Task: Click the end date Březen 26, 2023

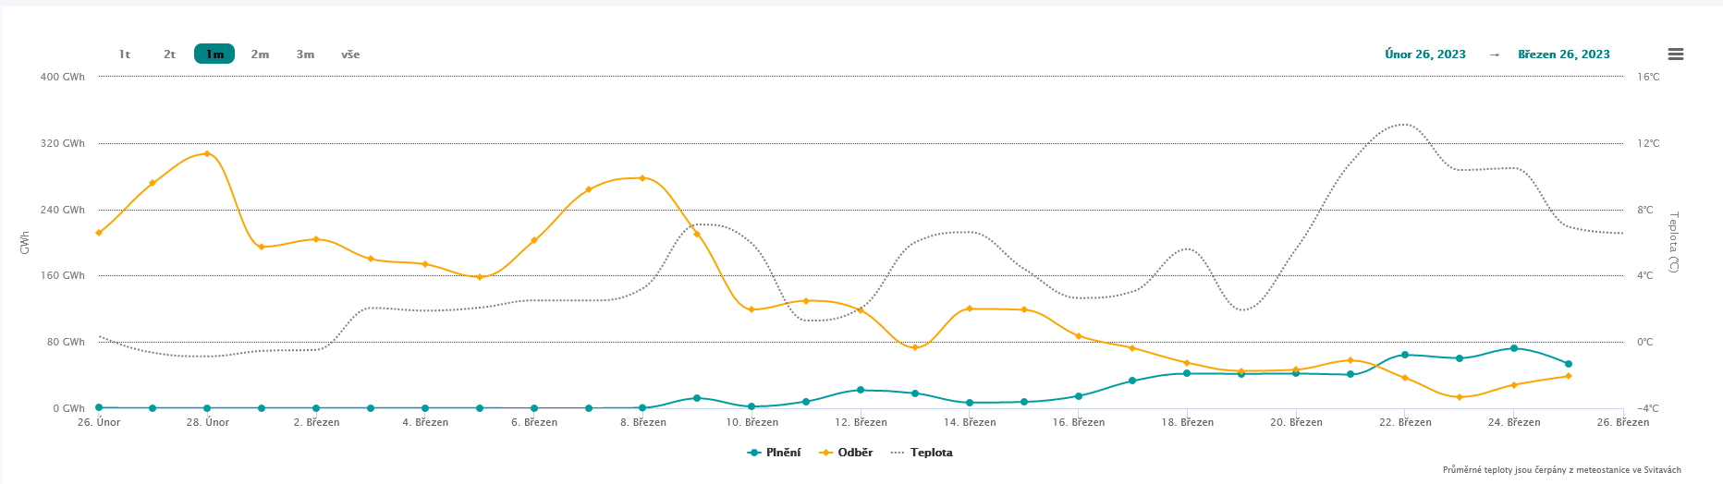Action: point(1563,54)
